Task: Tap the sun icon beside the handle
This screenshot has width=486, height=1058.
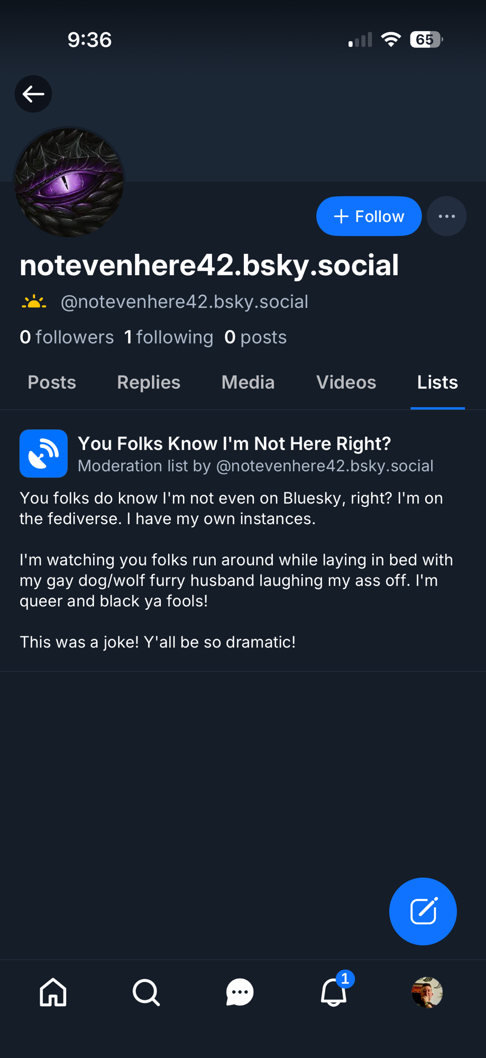Action: tap(34, 302)
